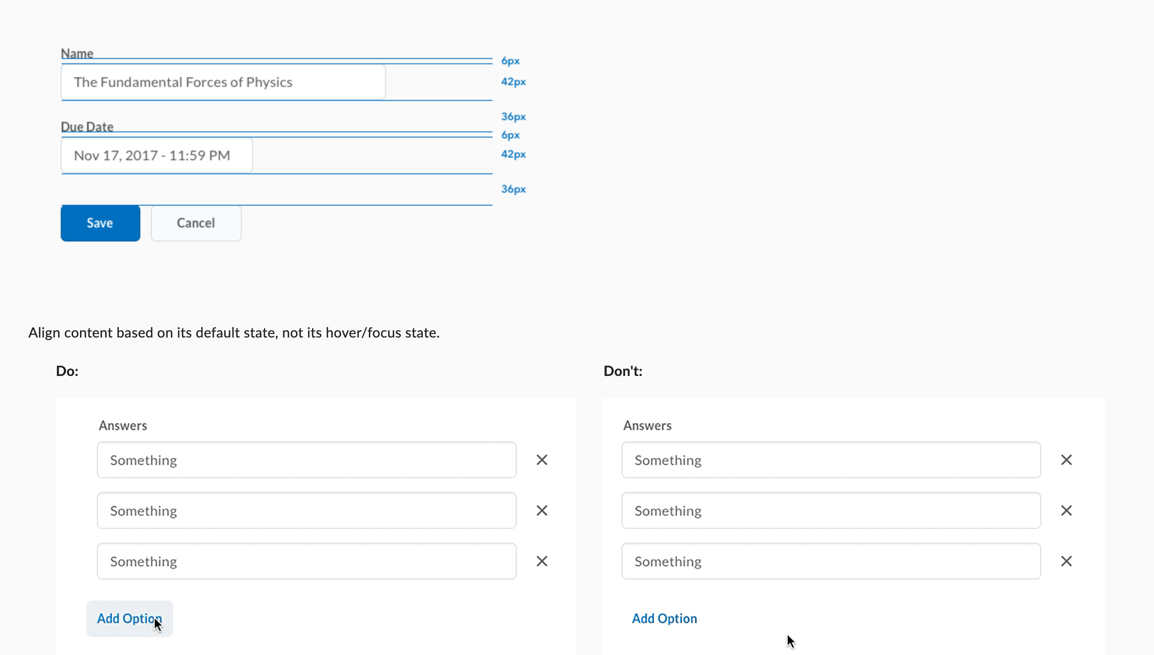Click the blue Save button
Screen dimensions: 1154x655
click(101, 223)
